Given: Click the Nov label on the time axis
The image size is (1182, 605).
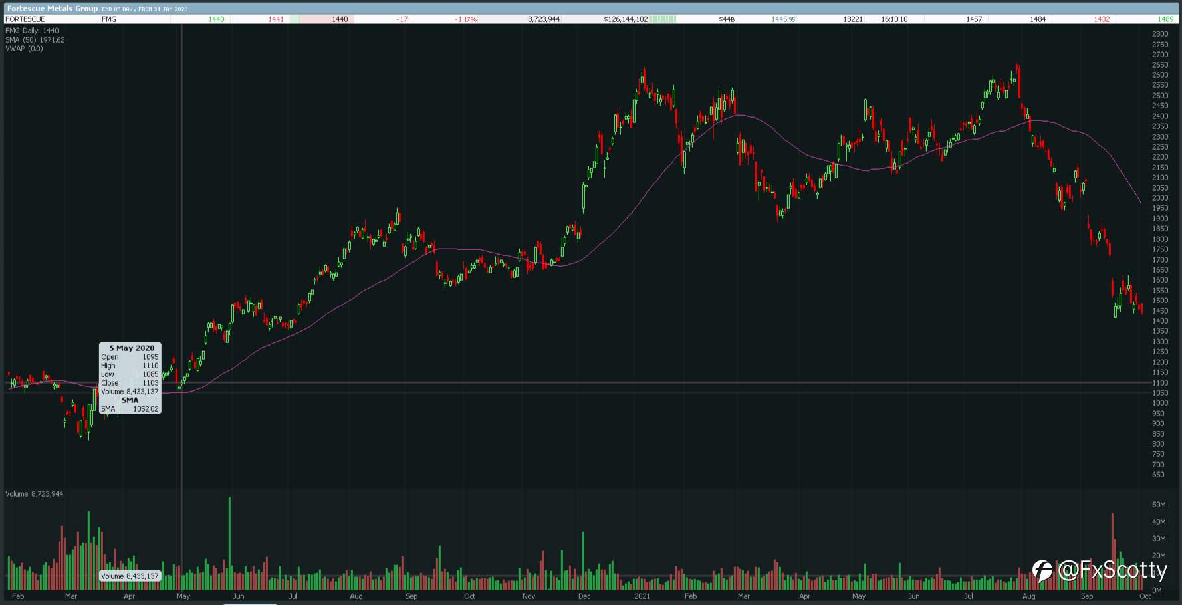Looking at the screenshot, I should click(529, 596).
